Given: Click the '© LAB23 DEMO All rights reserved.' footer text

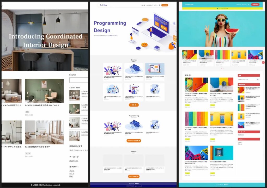Looking at the screenshot, I should click(45, 185).
